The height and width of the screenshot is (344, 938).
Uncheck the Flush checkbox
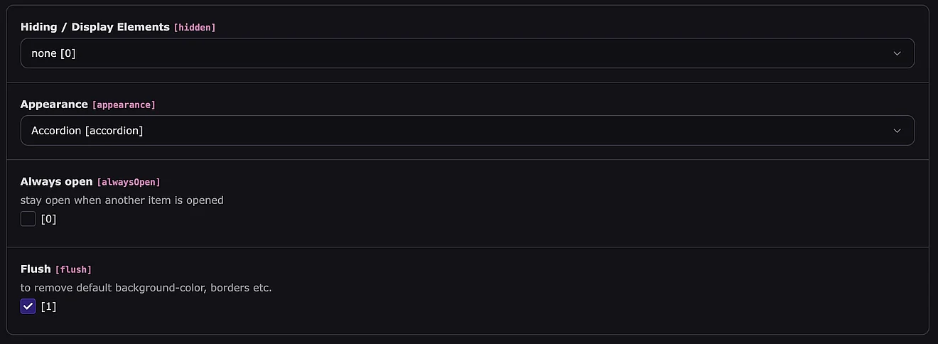(28, 306)
